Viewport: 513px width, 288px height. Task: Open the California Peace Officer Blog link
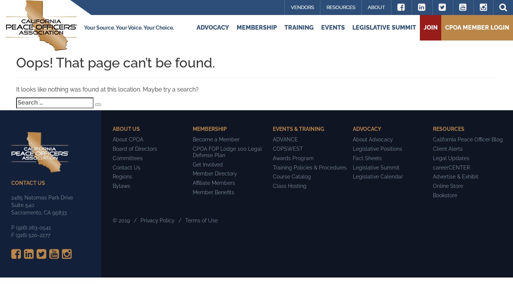[468, 139]
